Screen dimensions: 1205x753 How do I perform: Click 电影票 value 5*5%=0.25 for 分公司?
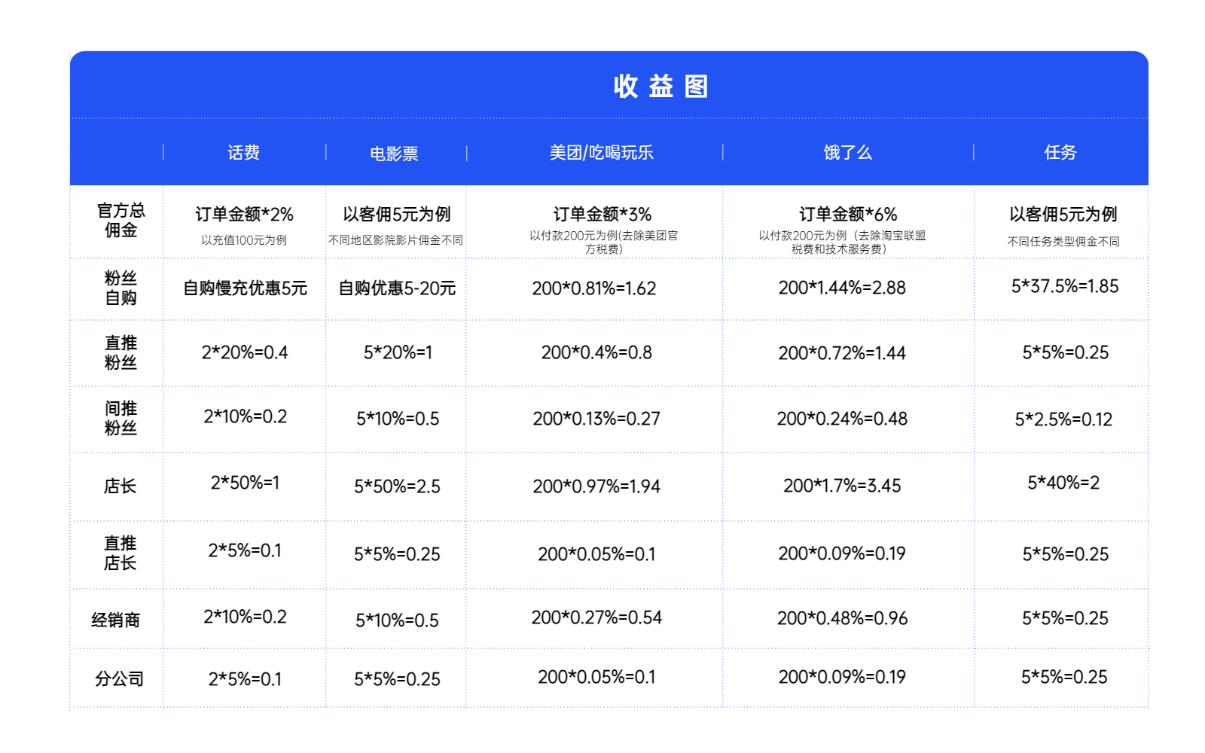tap(398, 679)
